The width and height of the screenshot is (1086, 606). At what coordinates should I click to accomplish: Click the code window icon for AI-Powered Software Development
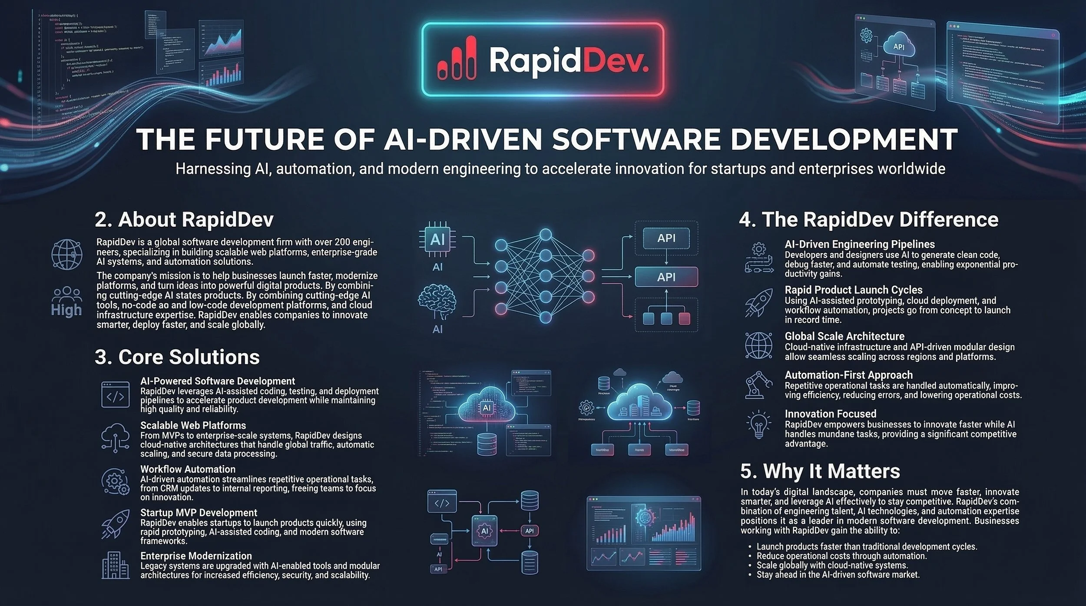click(x=115, y=394)
